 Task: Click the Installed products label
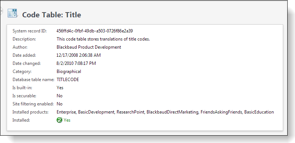[30, 112]
